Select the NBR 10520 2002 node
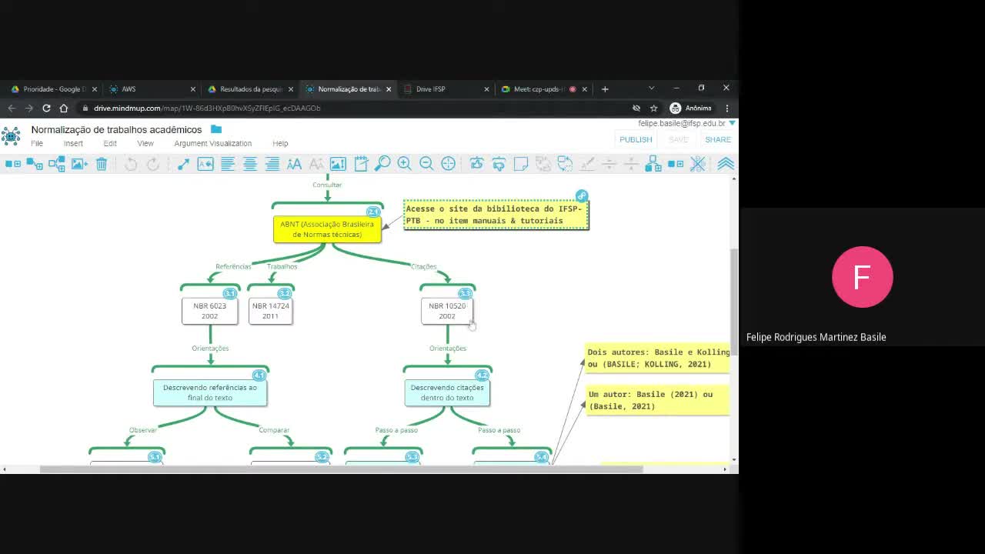Image resolution: width=985 pixels, height=554 pixels. pyautogui.click(x=447, y=311)
